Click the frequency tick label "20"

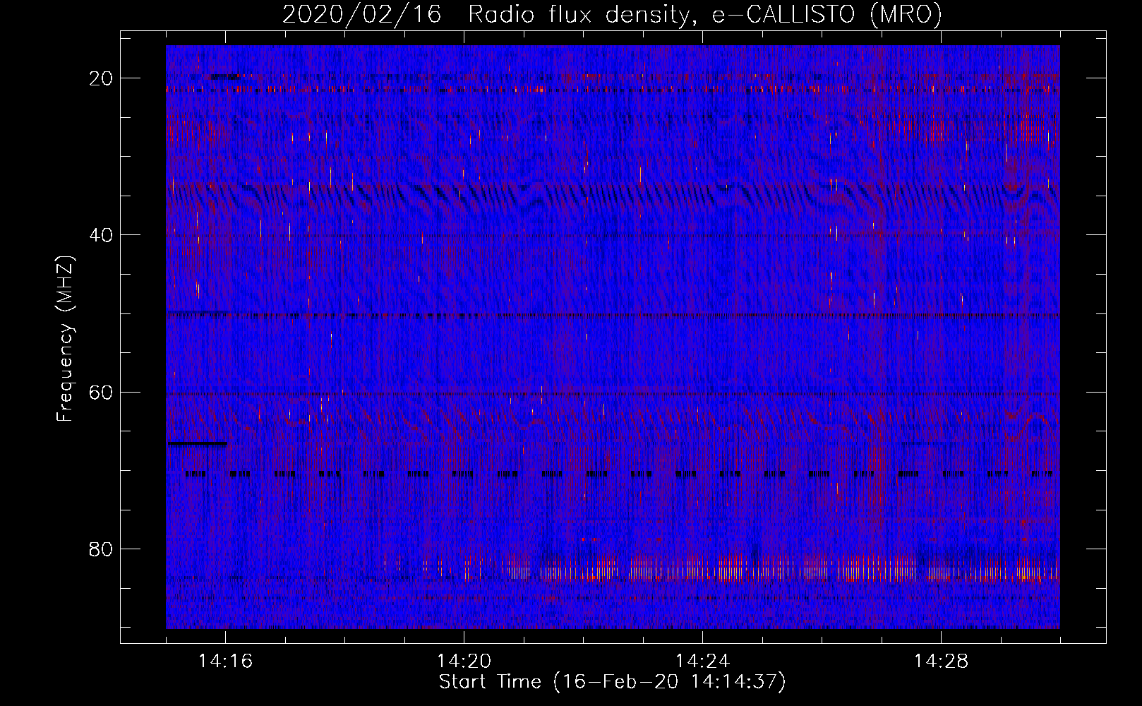tap(102, 78)
